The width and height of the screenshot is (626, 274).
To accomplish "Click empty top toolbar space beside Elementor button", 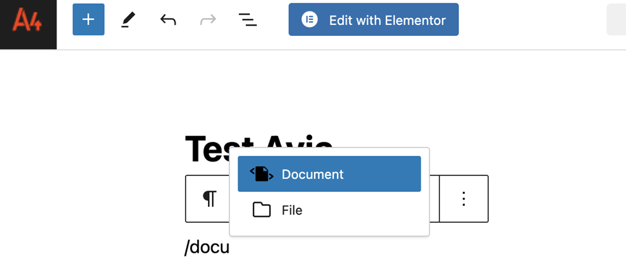I will point(532,19).
